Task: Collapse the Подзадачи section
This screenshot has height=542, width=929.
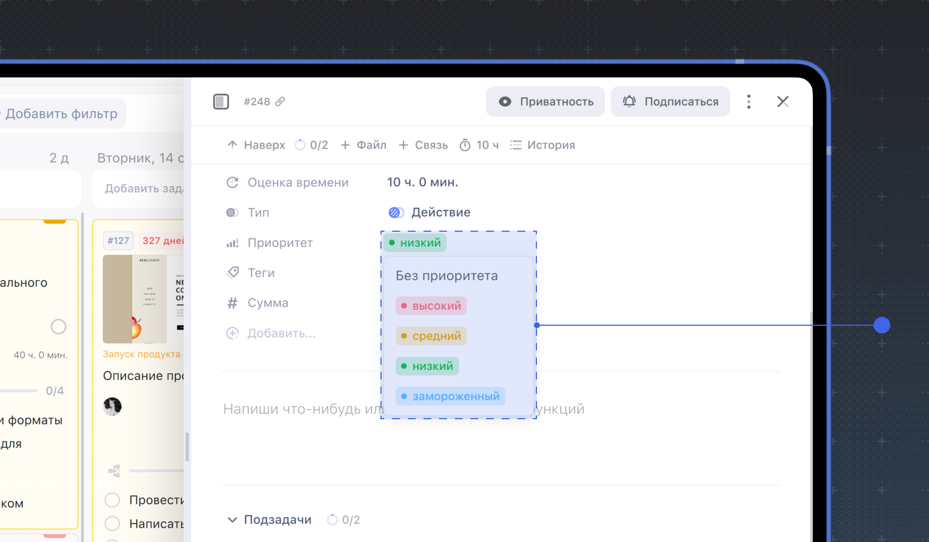Action: pos(232,520)
